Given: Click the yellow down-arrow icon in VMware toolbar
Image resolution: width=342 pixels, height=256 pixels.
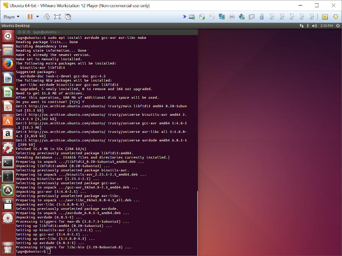Looking at the screenshot, I should pos(336,17).
